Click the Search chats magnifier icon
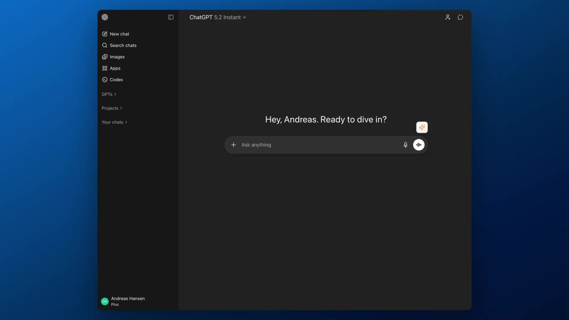The width and height of the screenshot is (569, 320). (105, 45)
